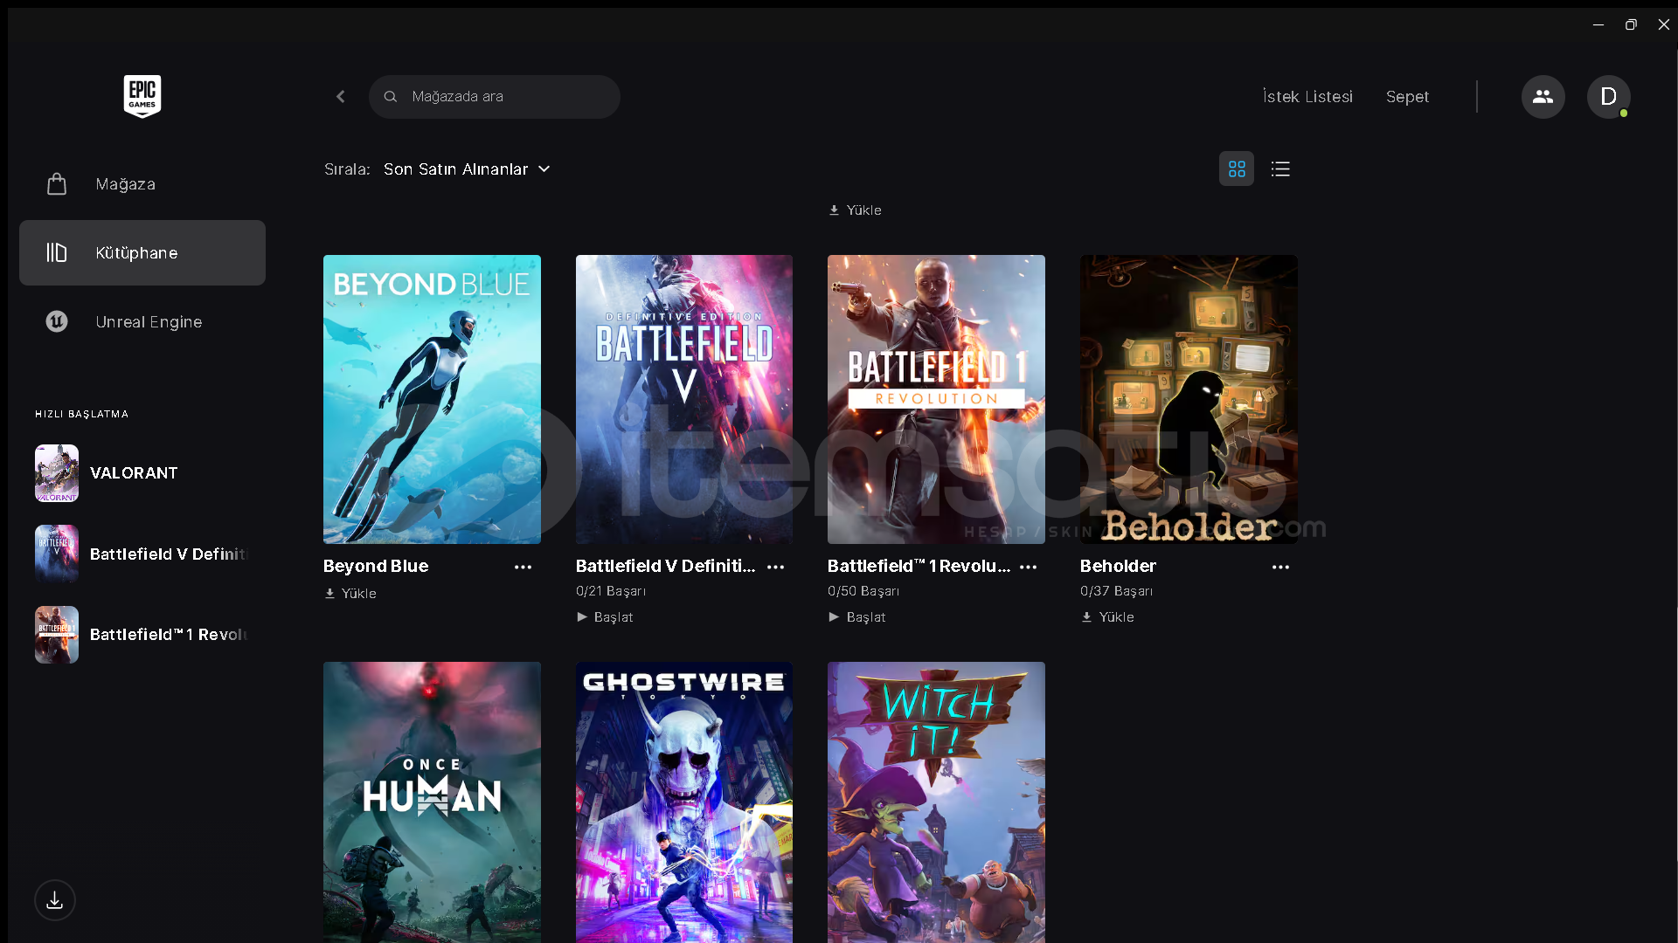
Task: Select Kütüphane in the sidebar
Action: coord(142,252)
